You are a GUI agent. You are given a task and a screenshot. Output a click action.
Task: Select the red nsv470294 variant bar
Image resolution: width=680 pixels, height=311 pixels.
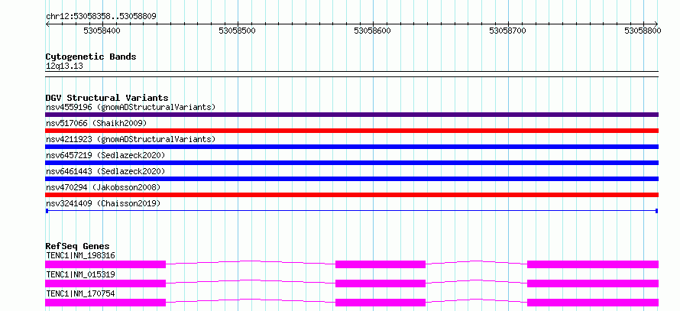point(351,195)
